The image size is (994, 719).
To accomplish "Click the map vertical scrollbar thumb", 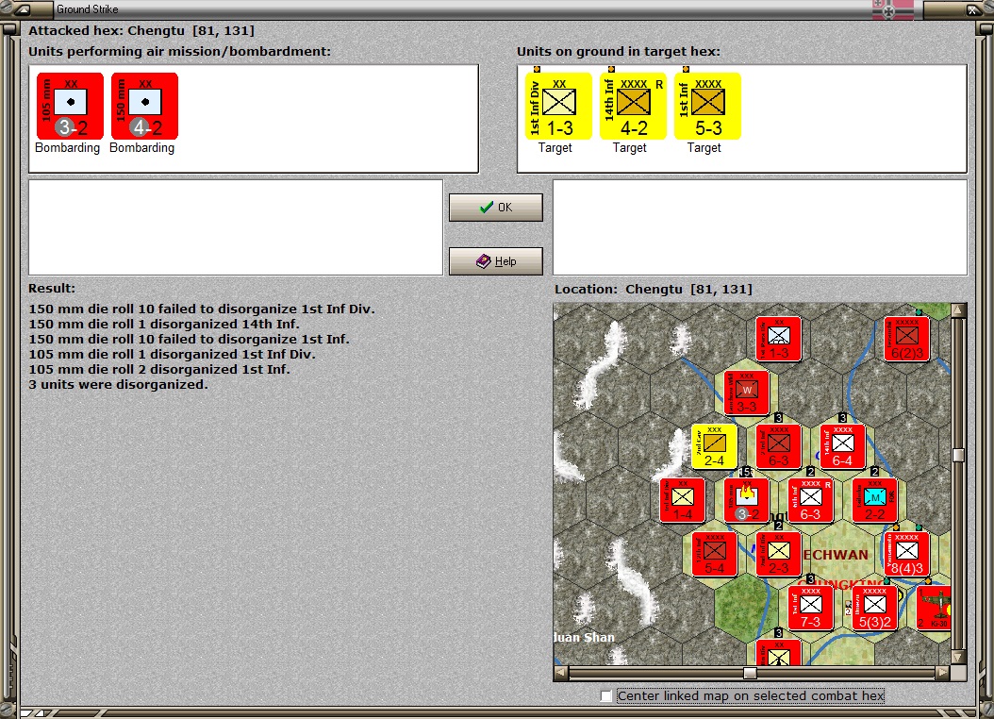I will (958, 455).
